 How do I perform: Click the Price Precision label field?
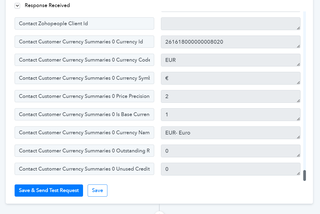(x=84, y=96)
